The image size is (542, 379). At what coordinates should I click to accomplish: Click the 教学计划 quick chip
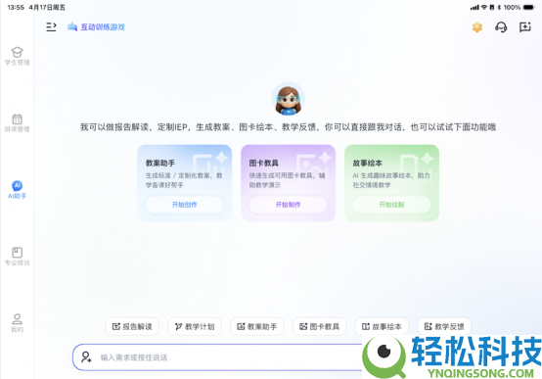195,326
